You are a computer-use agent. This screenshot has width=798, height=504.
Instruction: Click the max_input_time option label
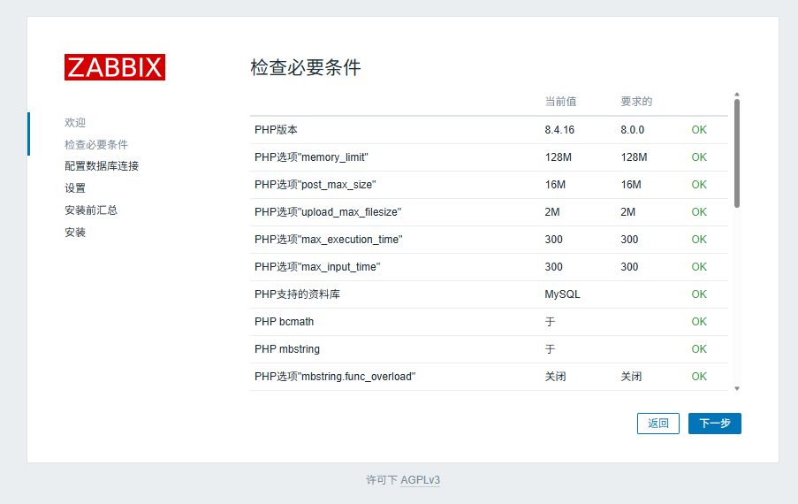317,267
